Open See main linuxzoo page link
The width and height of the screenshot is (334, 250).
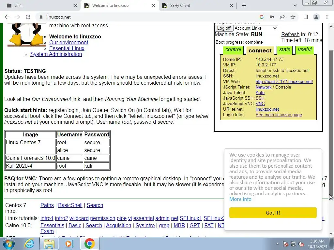(x=279, y=115)
